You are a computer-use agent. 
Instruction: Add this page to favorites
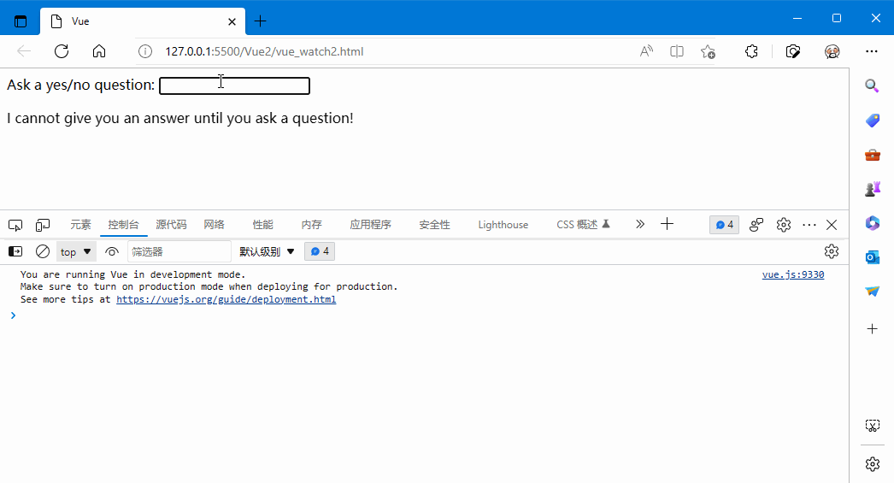coord(708,51)
